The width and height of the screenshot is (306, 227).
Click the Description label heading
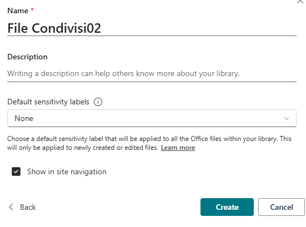(27, 57)
